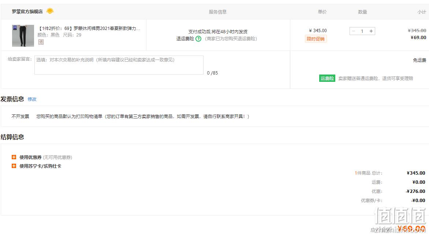The height and width of the screenshot is (236, 429).
Task: Click the 运费 ¥0.00 value
Action: tap(419, 182)
